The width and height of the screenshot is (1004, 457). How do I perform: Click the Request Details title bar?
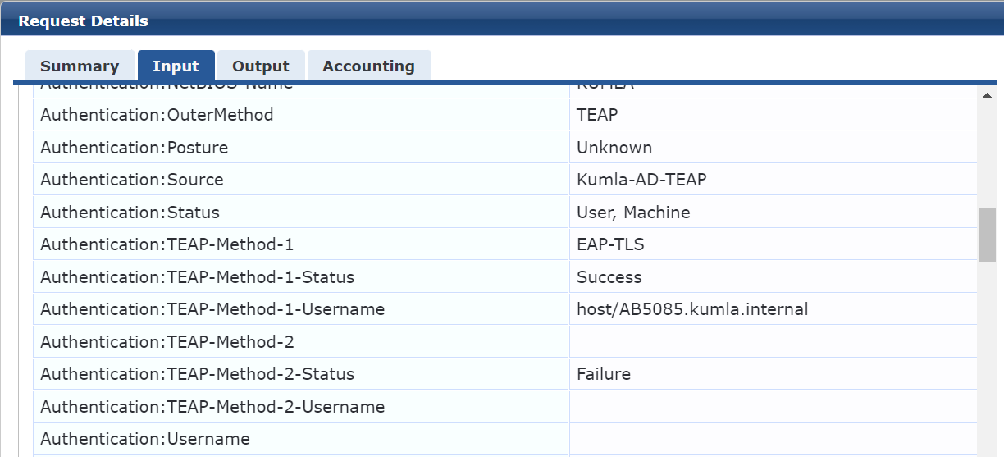502,21
